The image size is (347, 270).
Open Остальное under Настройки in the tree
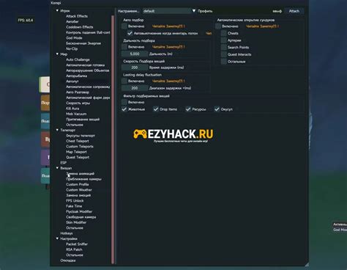pyautogui.click(x=75, y=255)
